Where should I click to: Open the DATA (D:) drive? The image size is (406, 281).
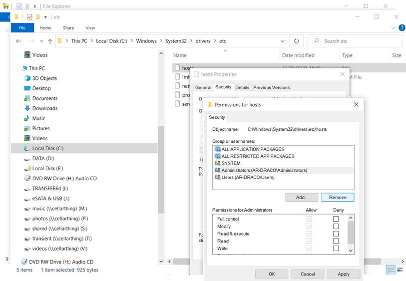[43, 159]
